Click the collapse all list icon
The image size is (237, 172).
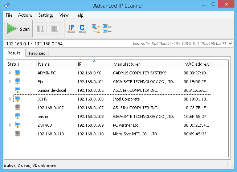pyautogui.click(x=107, y=28)
